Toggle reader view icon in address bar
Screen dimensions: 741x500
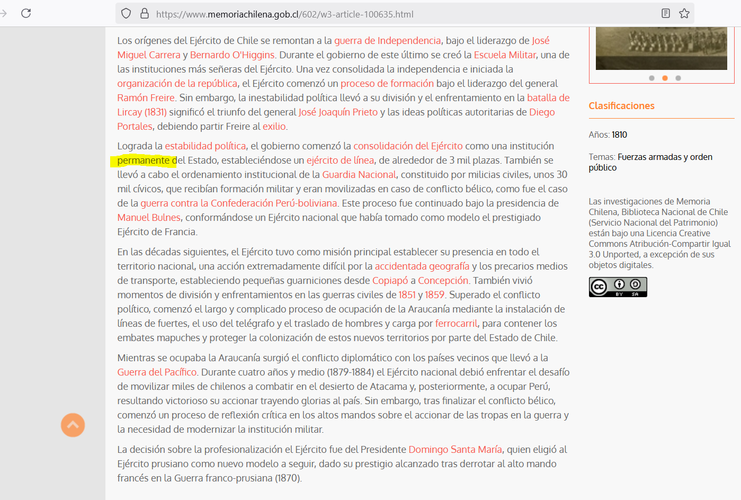coord(666,13)
